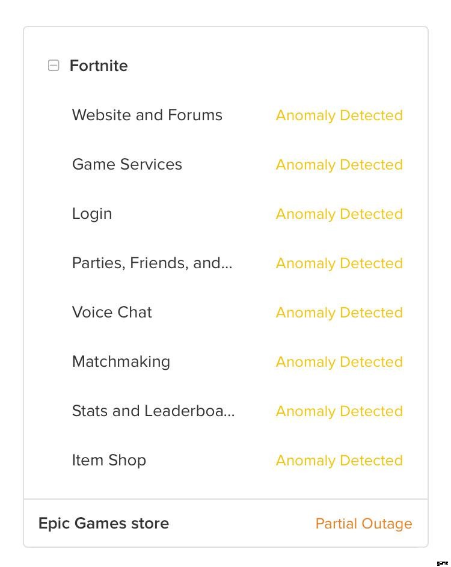
Task: Click the Fortnite group heading
Action: pos(99,66)
